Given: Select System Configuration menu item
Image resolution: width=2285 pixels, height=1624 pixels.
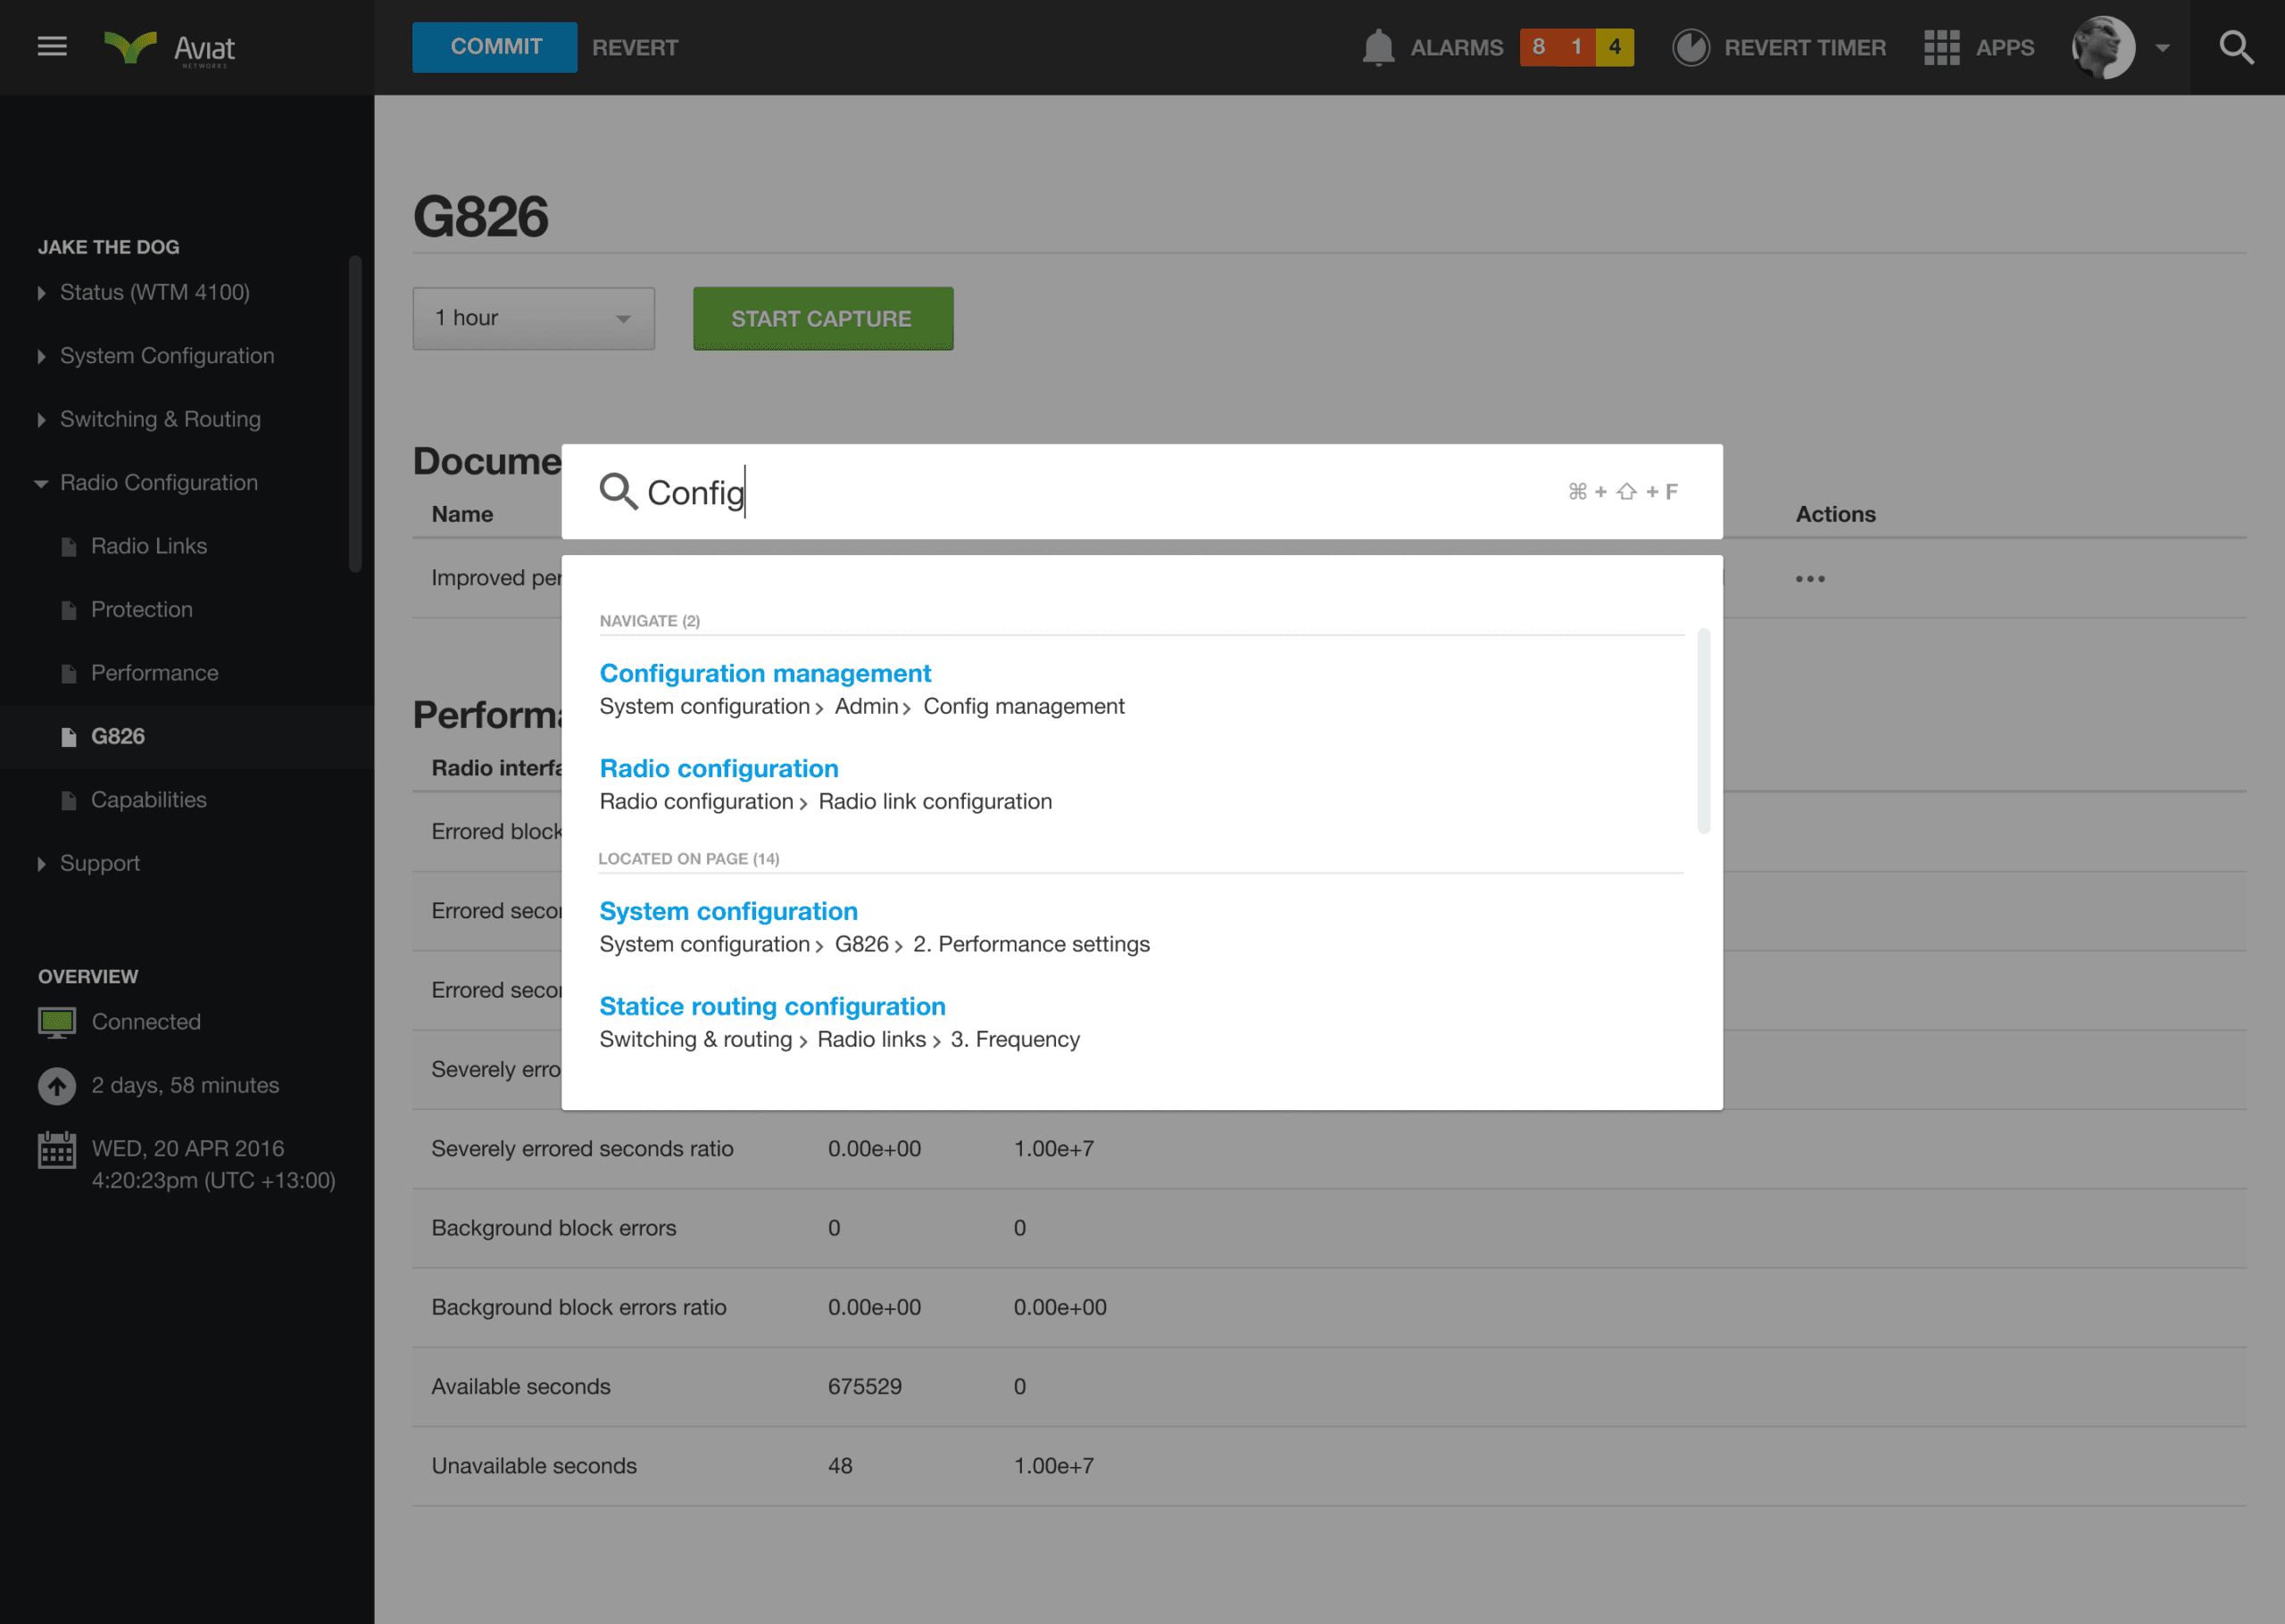Looking at the screenshot, I should 167,356.
